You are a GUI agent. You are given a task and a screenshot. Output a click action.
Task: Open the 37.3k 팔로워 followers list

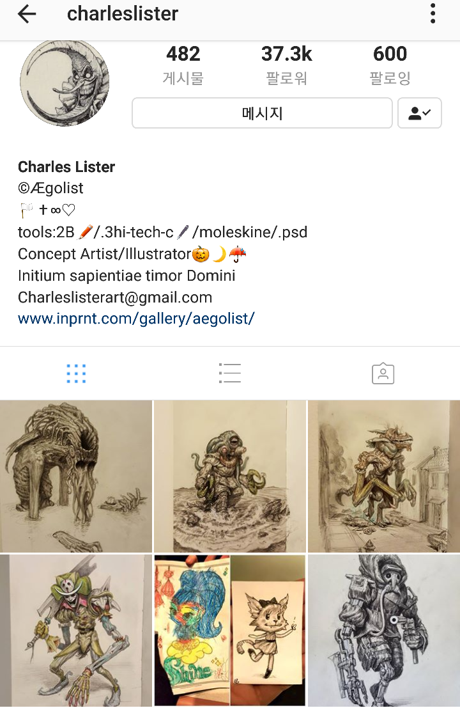(x=287, y=65)
